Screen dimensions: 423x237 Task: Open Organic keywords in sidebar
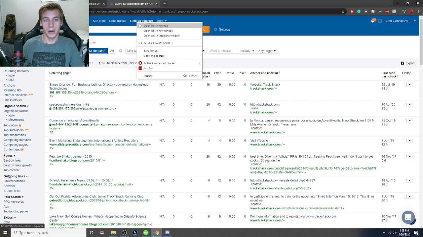[16, 111]
